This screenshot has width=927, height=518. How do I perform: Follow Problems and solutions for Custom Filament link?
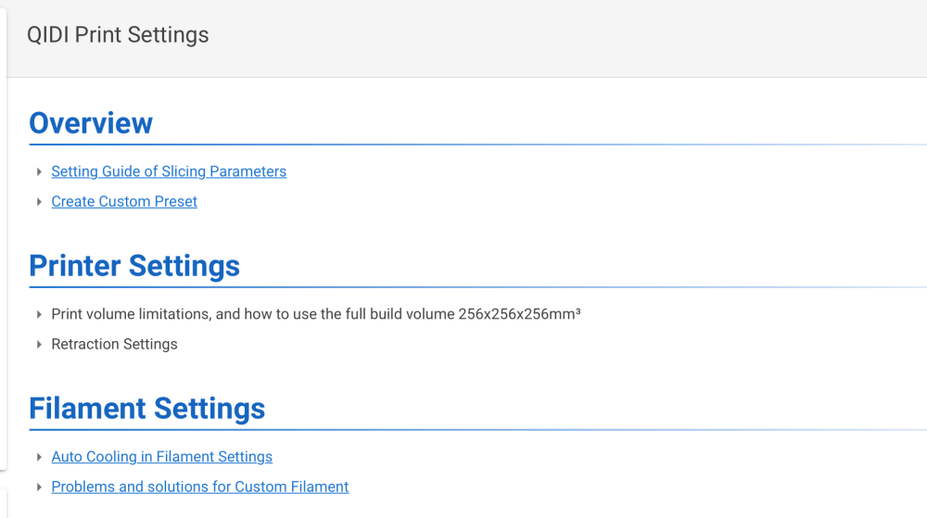[200, 486]
